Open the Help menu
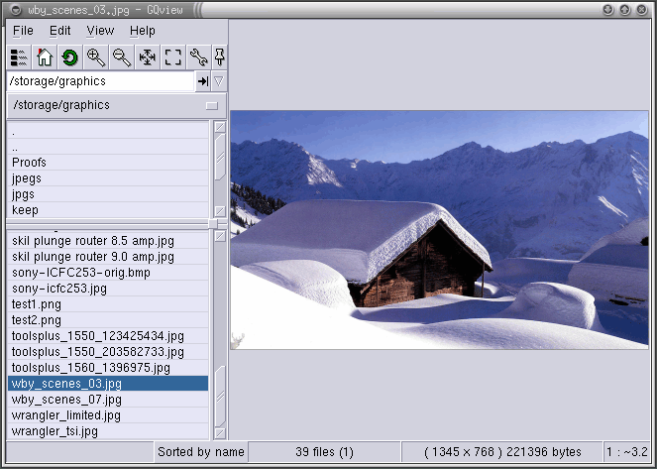 coord(143,31)
